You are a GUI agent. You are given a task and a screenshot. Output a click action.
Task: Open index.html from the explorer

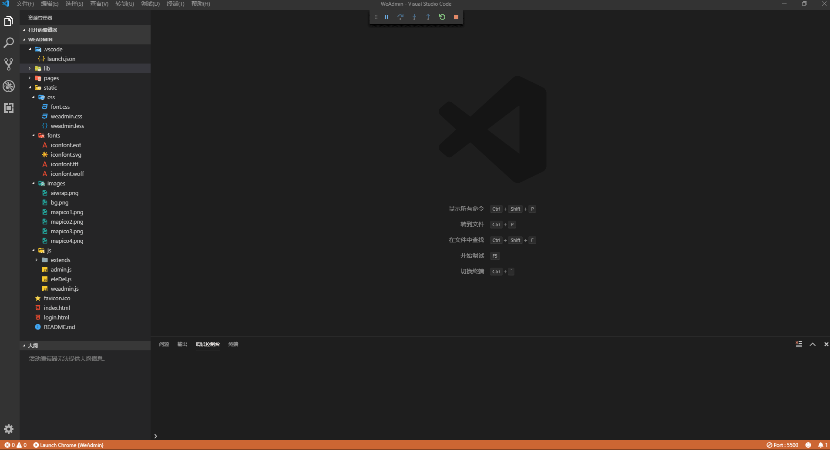(57, 308)
